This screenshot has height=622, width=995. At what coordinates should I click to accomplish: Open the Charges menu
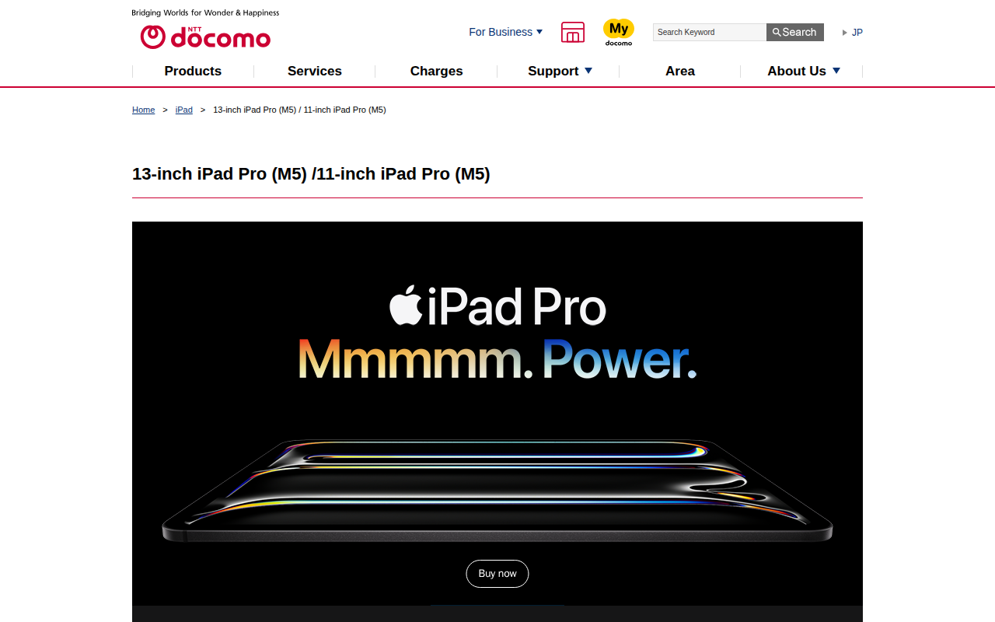436,71
